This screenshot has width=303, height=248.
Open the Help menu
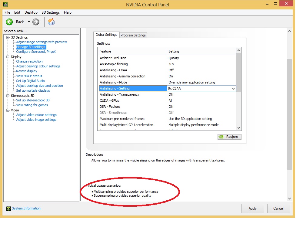68,12
